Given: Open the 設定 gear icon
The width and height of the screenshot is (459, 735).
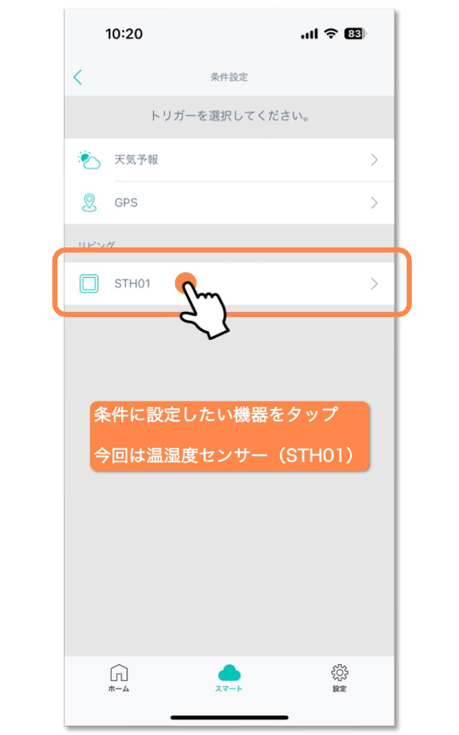Looking at the screenshot, I should 340,672.
